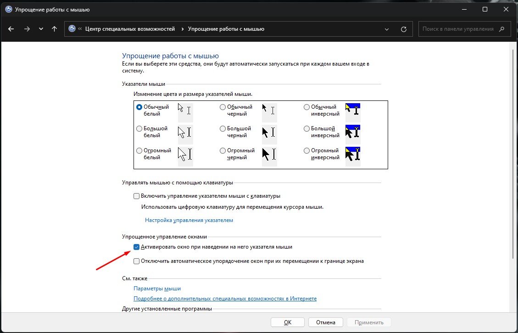The image size is (518, 333).
Task: Select the Большой инверсный pointer option
Action: [306, 128]
